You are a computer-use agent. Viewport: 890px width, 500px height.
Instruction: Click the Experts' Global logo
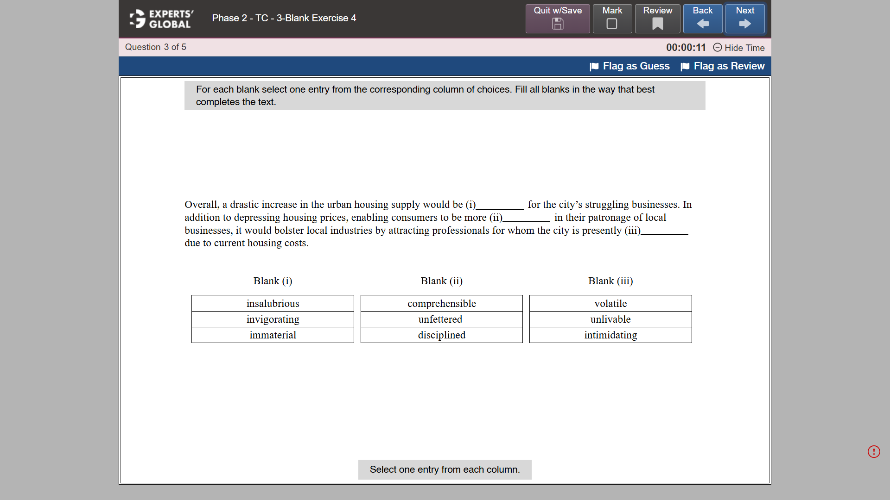click(x=160, y=19)
